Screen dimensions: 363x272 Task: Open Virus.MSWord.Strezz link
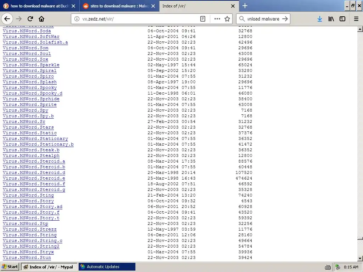30,229
